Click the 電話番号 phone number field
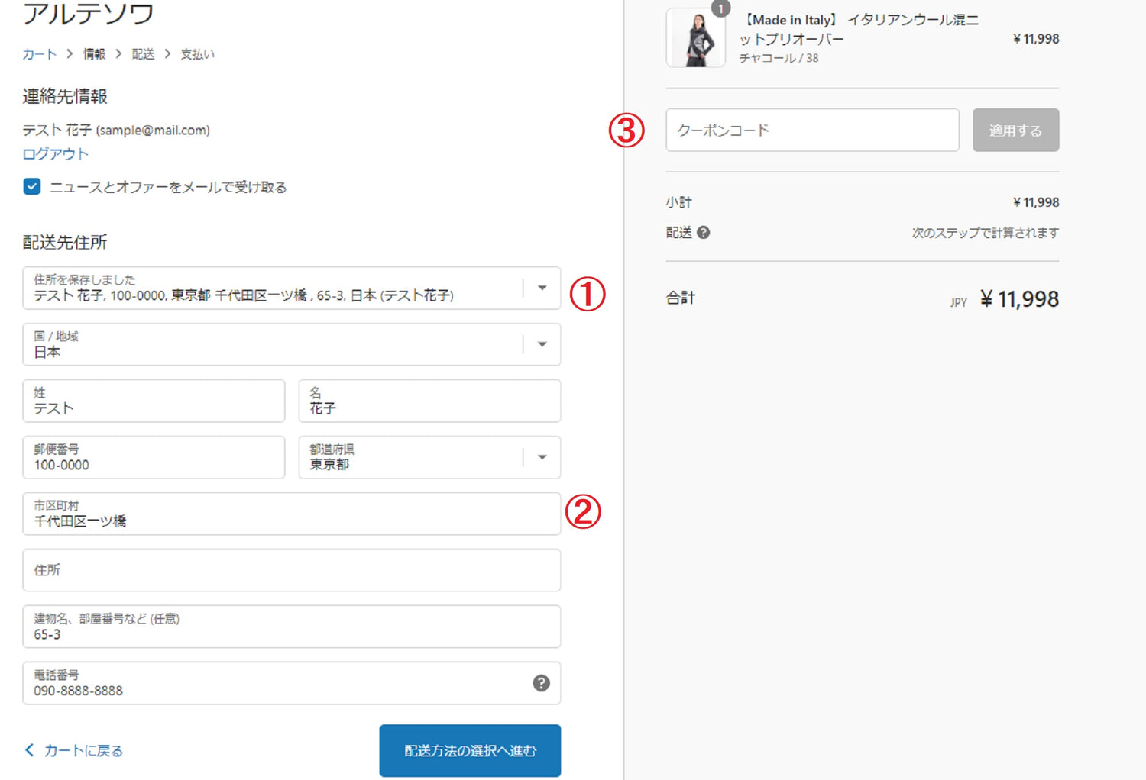Viewport: 1146px width, 780px height. click(275, 684)
